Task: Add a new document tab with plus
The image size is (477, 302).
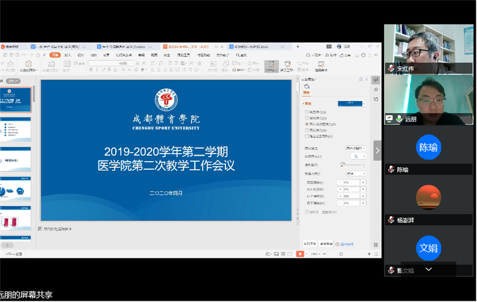Action: (298, 47)
